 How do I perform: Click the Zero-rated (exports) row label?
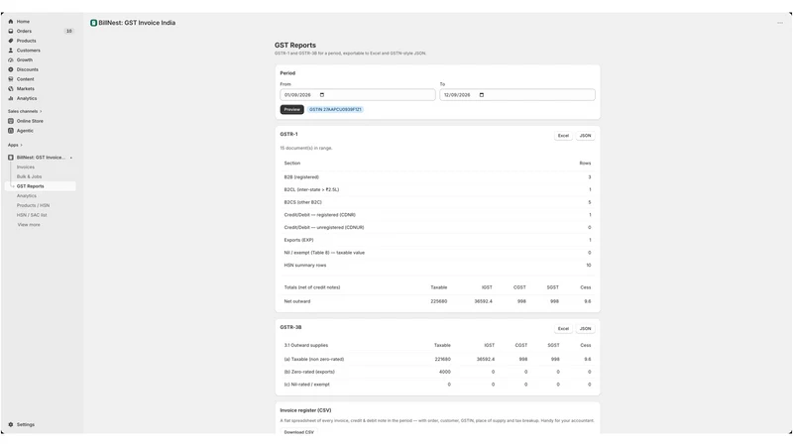tap(309, 372)
